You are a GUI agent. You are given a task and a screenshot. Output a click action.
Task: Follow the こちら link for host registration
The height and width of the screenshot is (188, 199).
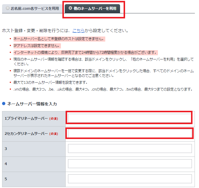[x=78, y=31]
